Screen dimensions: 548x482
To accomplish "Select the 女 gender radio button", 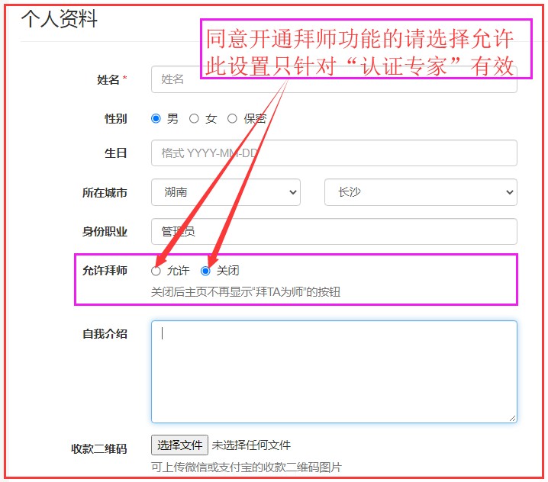I will point(194,119).
